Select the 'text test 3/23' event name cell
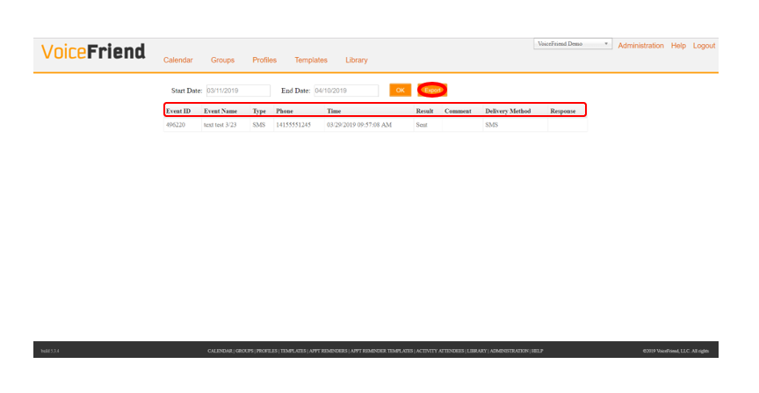The image size is (759, 393). (226, 125)
